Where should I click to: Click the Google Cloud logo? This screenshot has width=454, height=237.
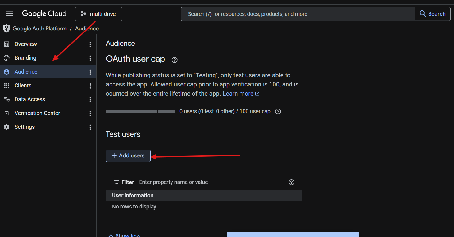(44, 14)
